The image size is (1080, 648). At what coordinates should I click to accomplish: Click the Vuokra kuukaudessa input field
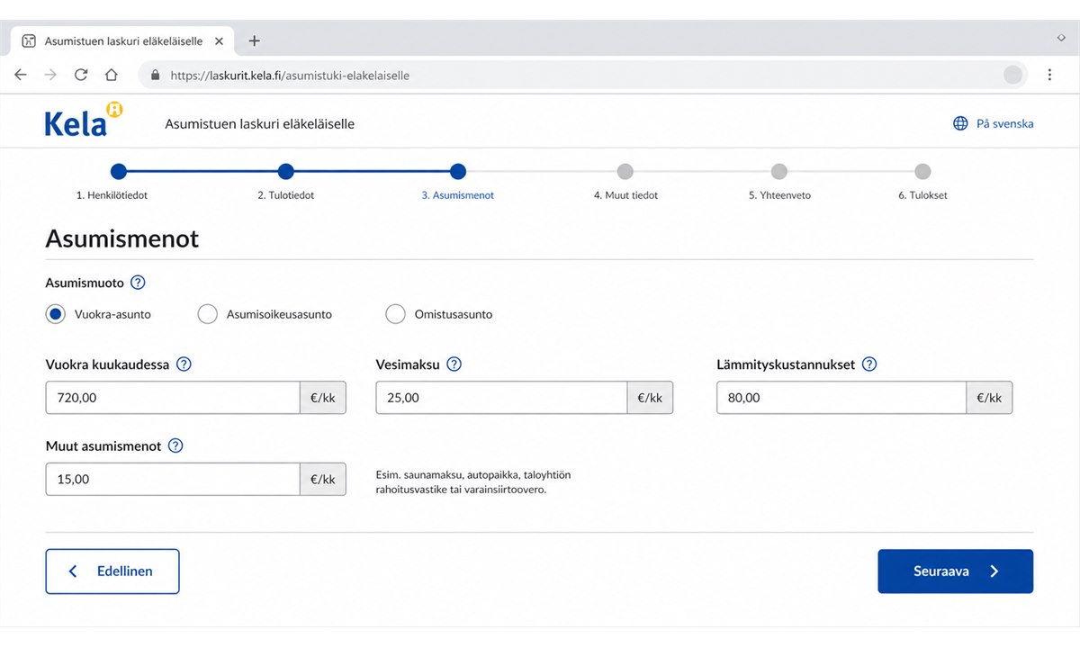coord(173,398)
